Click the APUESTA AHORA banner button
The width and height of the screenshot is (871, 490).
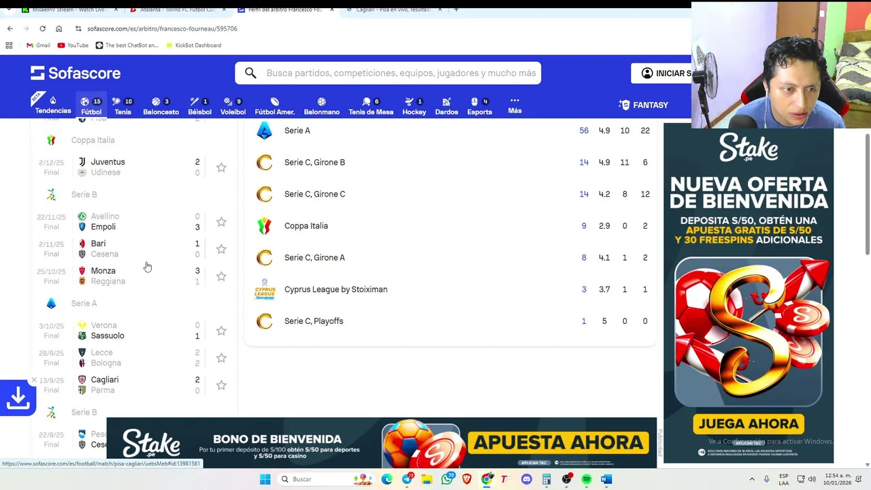[559, 442]
